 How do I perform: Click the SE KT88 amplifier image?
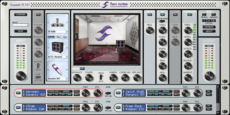57,21
